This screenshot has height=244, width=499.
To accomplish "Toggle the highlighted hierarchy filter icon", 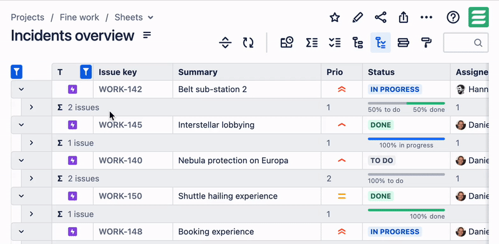I will 380,42.
